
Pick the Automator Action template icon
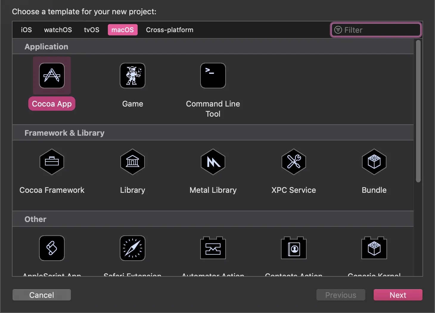click(213, 248)
